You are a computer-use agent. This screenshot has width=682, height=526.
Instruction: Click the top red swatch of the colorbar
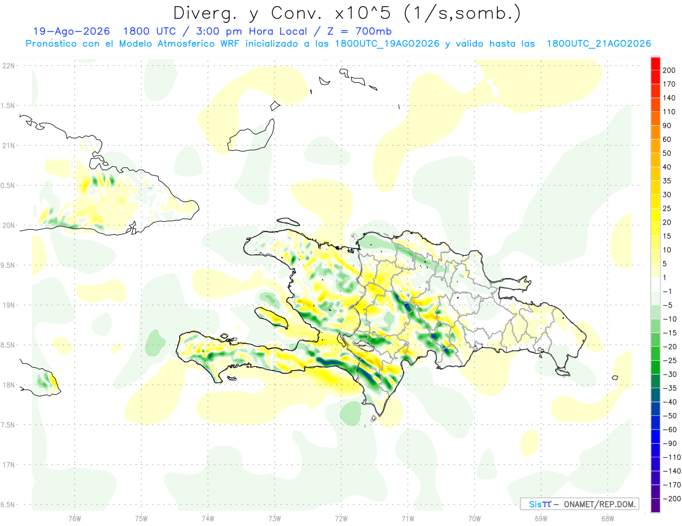coord(655,64)
